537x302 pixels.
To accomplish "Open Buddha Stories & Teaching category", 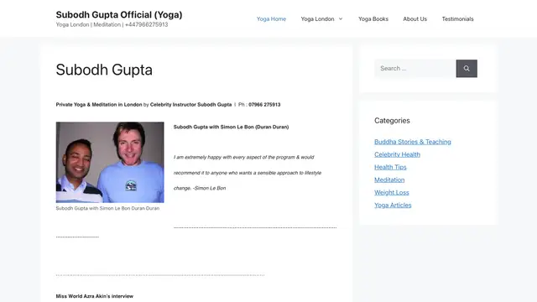I will (x=412, y=142).
